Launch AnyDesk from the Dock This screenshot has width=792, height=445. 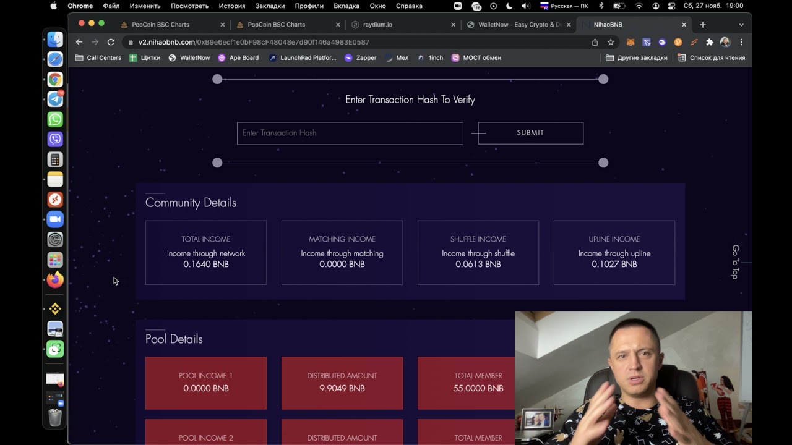(x=55, y=200)
